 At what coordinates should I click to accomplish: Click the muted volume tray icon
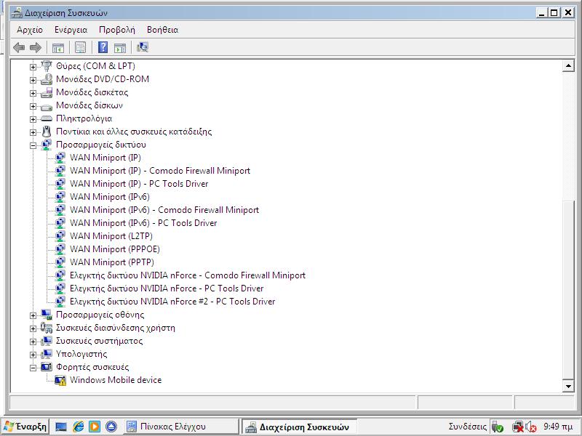(x=531, y=427)
